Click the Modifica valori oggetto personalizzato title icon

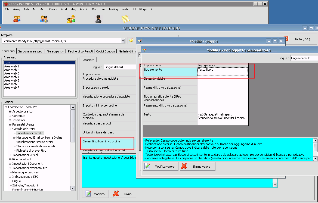tap(144, 50)
